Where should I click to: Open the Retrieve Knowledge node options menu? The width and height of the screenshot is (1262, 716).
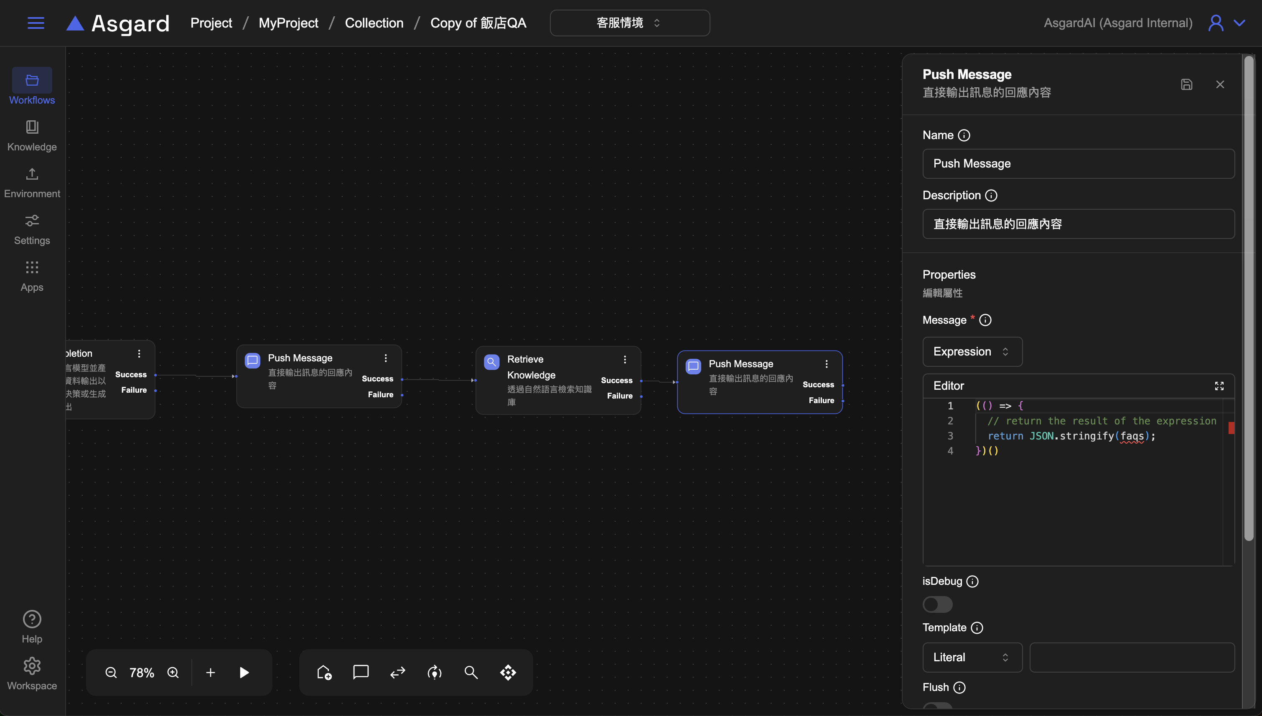pos(625,360)
